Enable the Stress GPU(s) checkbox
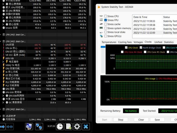The height and width of the screenshot is (133, 177). [x=106, y=36]
